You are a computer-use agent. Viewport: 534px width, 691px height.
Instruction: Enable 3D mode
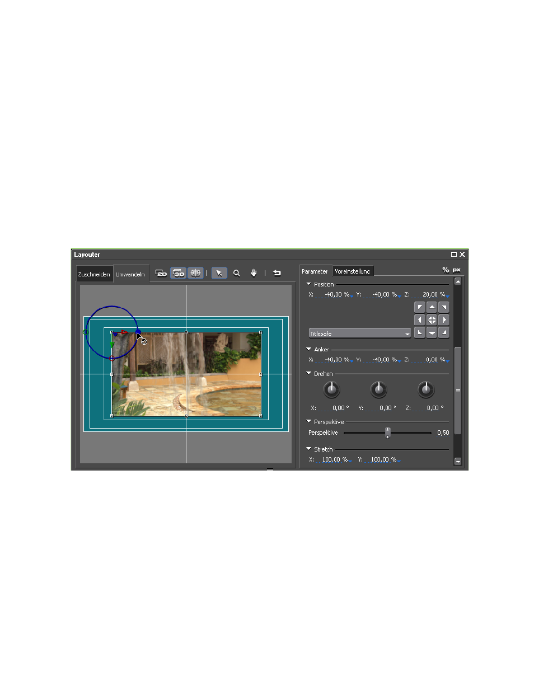click(x=179, y=273)
